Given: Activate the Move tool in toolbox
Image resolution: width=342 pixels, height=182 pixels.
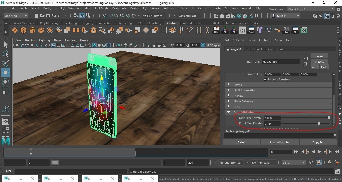Looking at the screenshot, I should pos(6,72).
